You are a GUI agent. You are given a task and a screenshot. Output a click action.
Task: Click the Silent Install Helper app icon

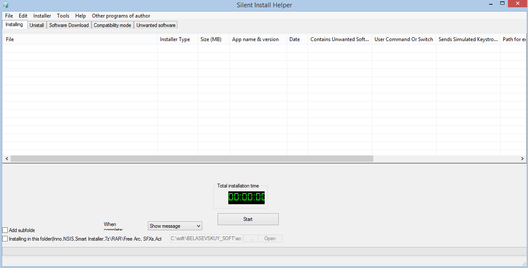click(5, 5)
